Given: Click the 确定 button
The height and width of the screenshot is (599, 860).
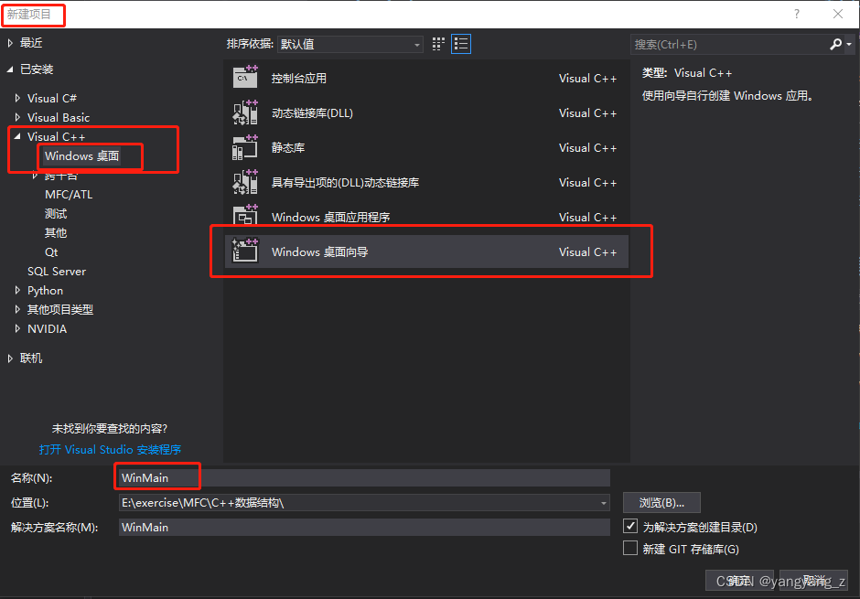Looking at the screenshot, I should coord(739,581).
